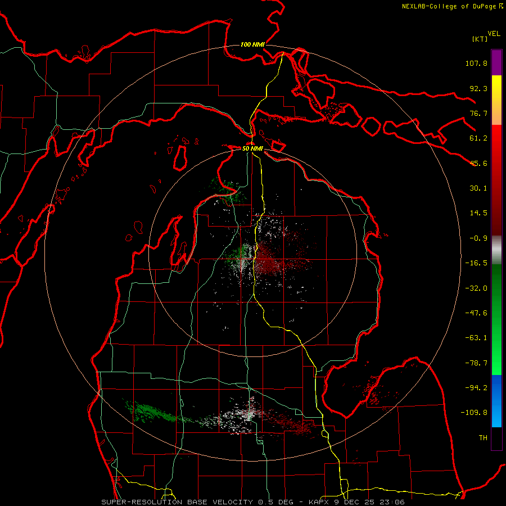The image size is (506, 506).
Task: Click the 30.1 velocity scale value
Action: tap(478, 188)
